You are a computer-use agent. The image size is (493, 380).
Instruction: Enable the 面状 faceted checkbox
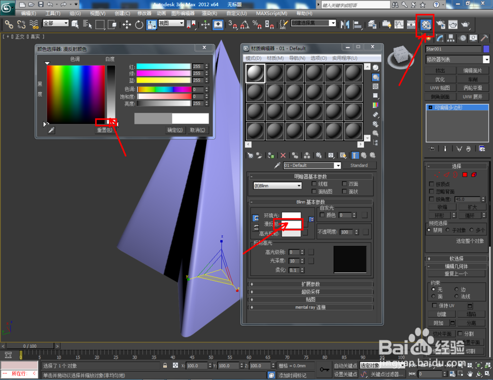pos(344,191)
